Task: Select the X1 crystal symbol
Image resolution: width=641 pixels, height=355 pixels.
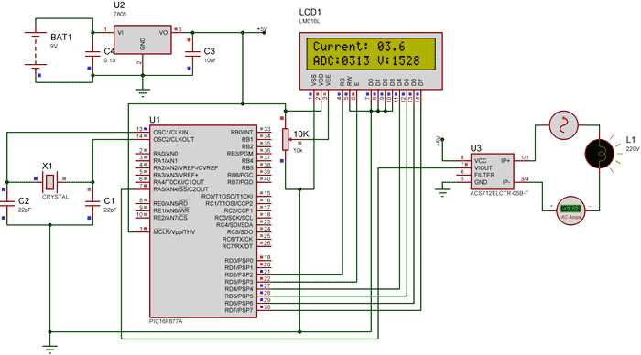Action: click(49, 182)
